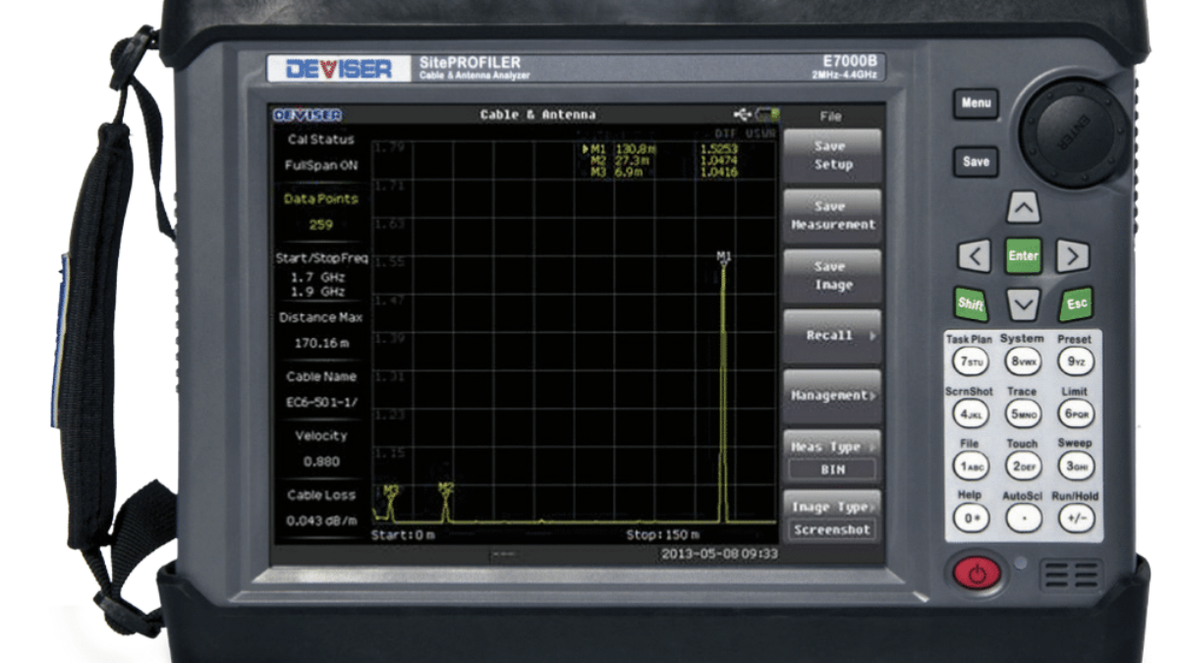Image resolution: width=1179 pixels, height=663 pixels.
Task: Choose the Save Measurement soft key
Action: [832, 216]
